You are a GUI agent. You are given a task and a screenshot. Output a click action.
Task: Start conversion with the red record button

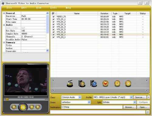[x=105, y=83]
